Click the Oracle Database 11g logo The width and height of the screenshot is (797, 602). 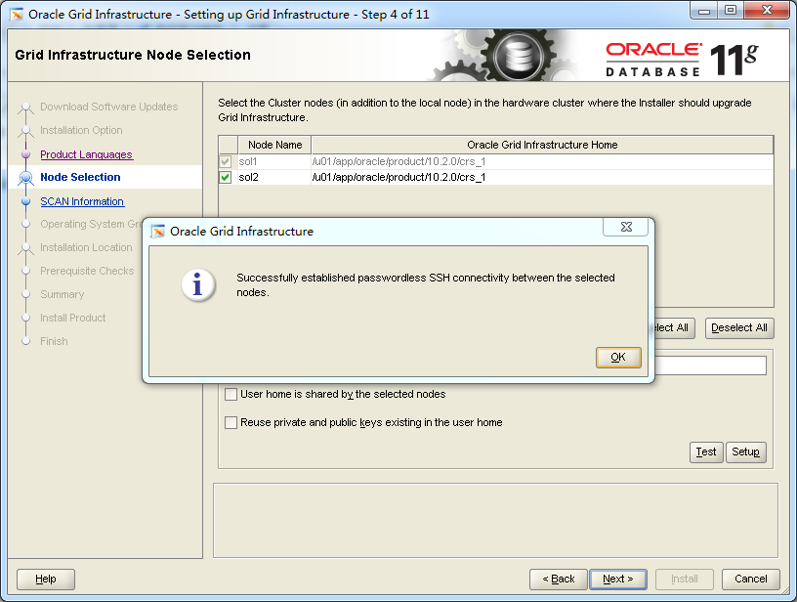pos(682,59)
